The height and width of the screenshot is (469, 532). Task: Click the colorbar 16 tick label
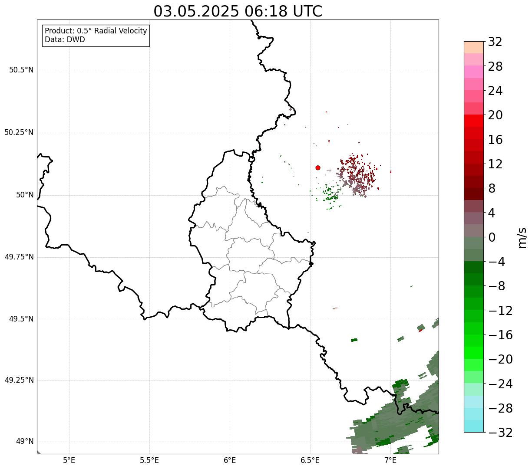495,140
